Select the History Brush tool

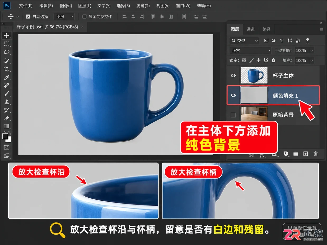tap(7, 110)
